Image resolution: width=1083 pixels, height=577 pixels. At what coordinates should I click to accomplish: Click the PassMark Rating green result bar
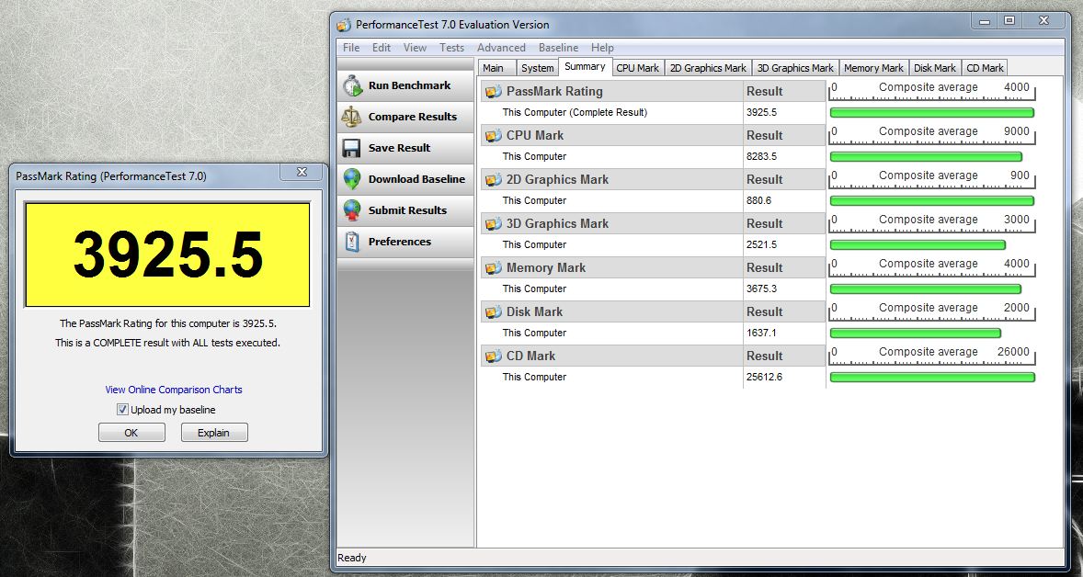pos(931,112)
